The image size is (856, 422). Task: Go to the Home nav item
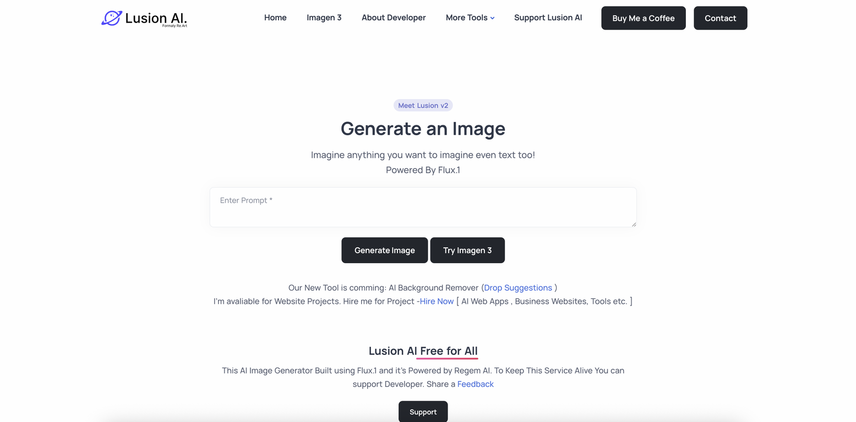point(275,18)
